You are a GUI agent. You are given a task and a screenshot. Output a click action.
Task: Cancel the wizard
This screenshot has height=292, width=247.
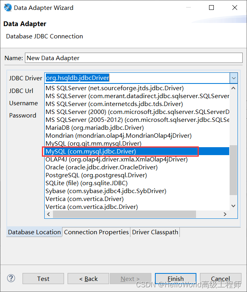221,279
